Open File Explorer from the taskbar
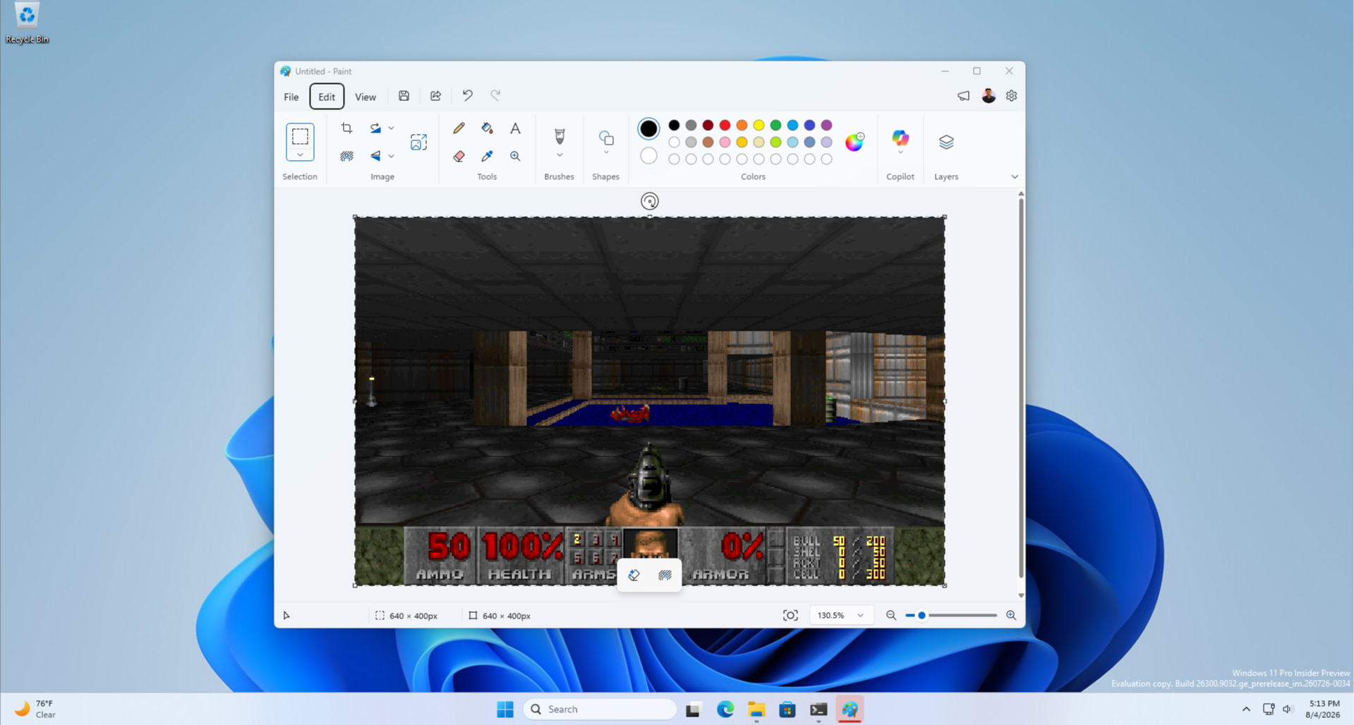 click(756, 709)
